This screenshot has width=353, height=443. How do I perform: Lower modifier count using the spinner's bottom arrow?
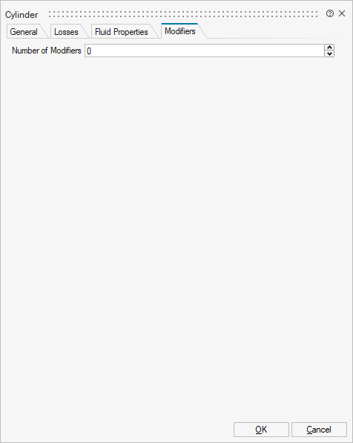pyautogui.click(x=329, y=54)
